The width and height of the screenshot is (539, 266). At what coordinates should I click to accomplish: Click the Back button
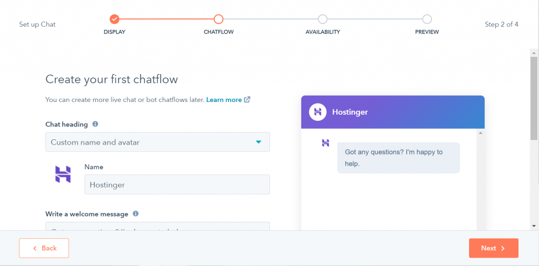coord(44,248)
